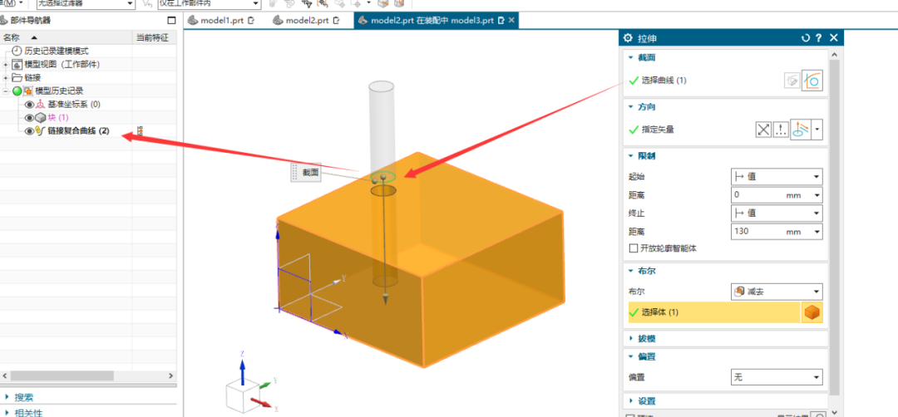Image resolution: width=898 pixels, height=417 pixels.
Task: Open help using the 拉伸 dialog question mark
Action: pyautogui.click(x=818, y=38)
